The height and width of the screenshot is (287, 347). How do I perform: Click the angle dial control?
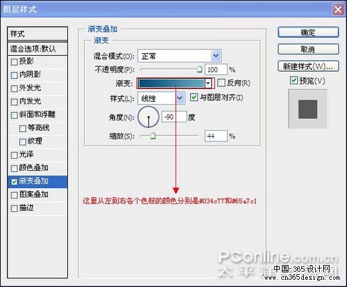[148, 117]
